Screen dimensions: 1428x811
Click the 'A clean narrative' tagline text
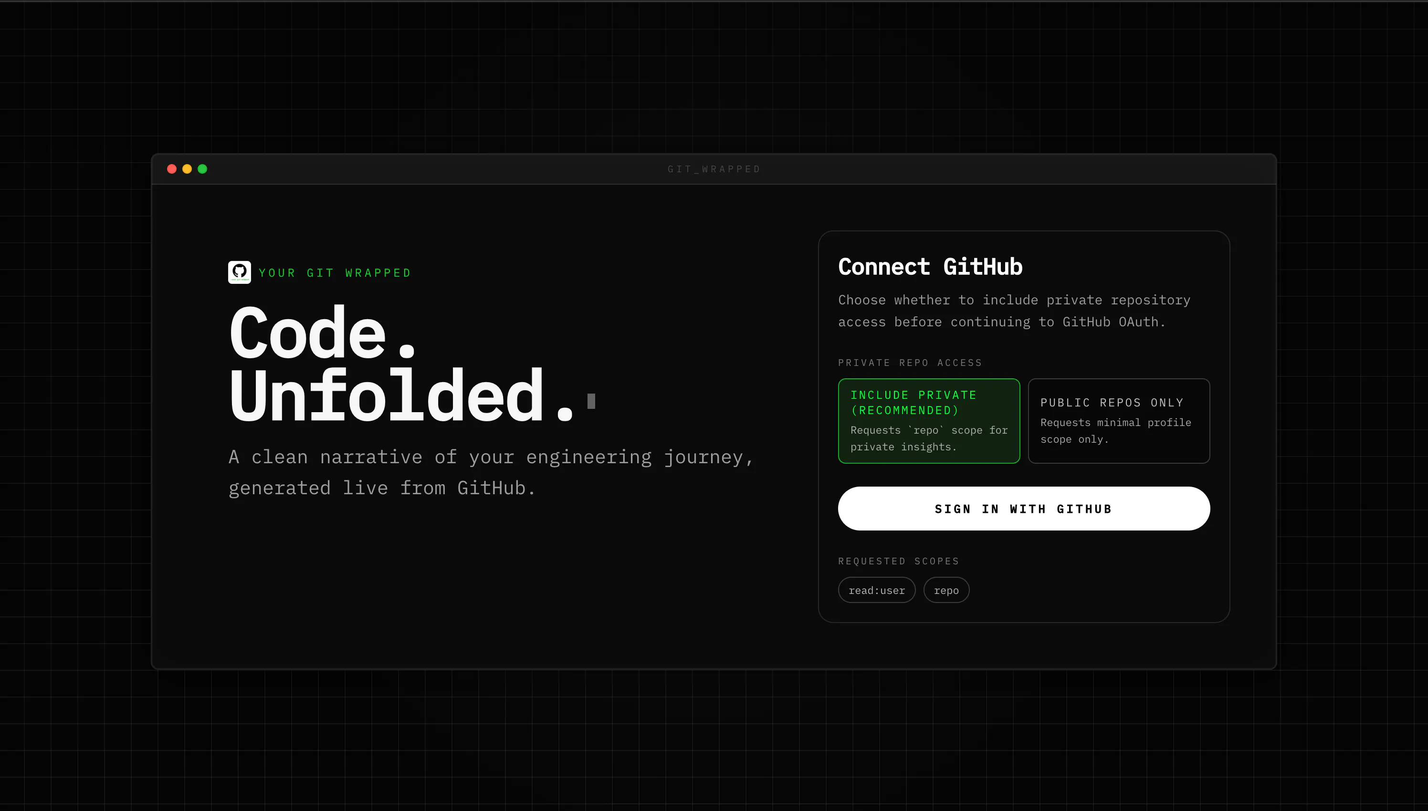491,472
